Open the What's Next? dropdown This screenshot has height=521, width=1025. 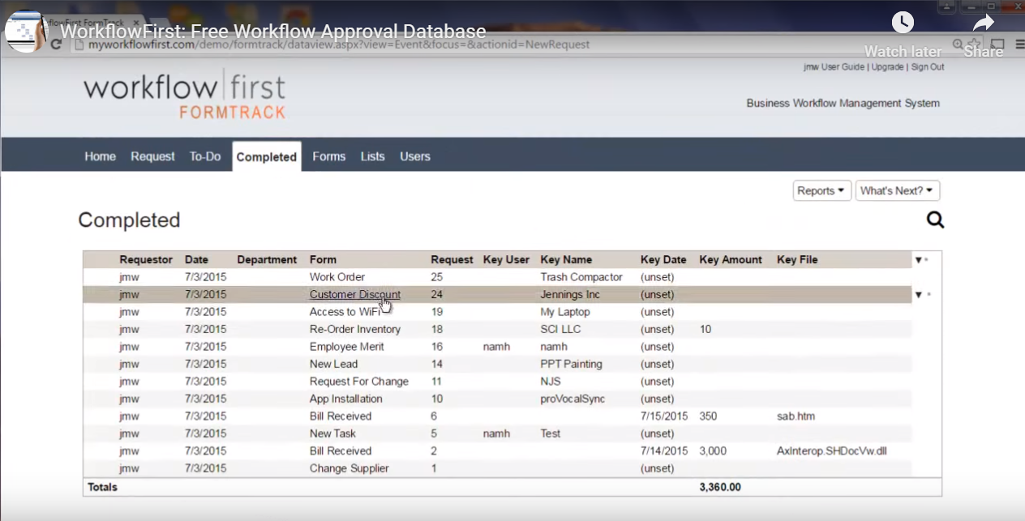point(897,190)
